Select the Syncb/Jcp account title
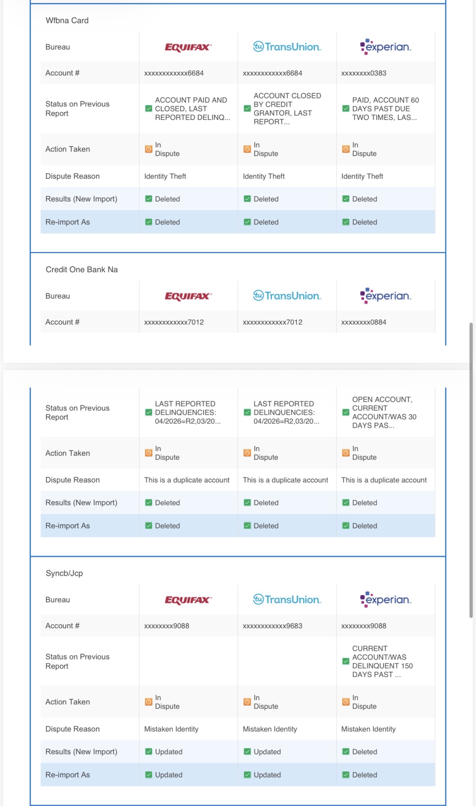 (64, 573)
